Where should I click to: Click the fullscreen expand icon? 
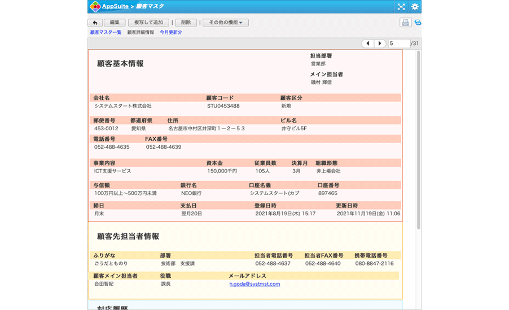(401, 7)
